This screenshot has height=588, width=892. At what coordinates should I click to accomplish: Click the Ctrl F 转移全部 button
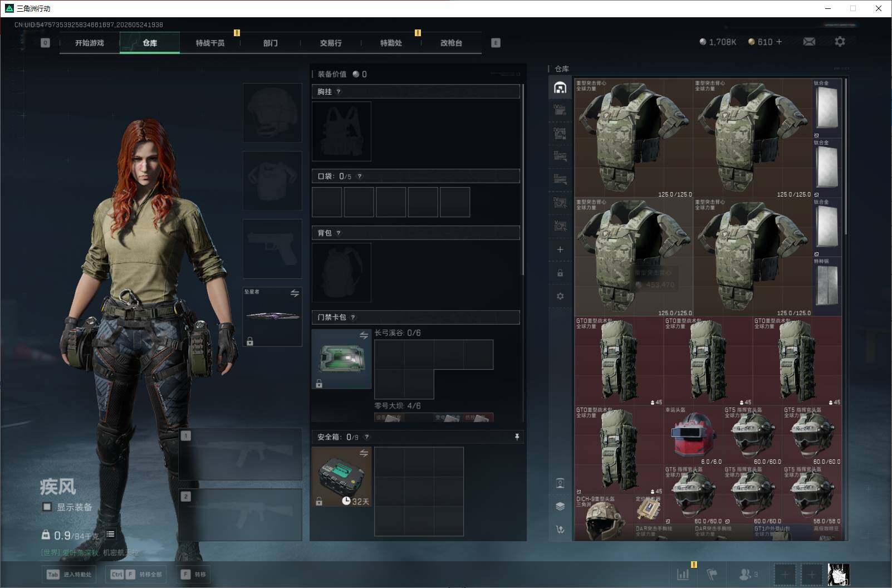(x=136, y=574)
